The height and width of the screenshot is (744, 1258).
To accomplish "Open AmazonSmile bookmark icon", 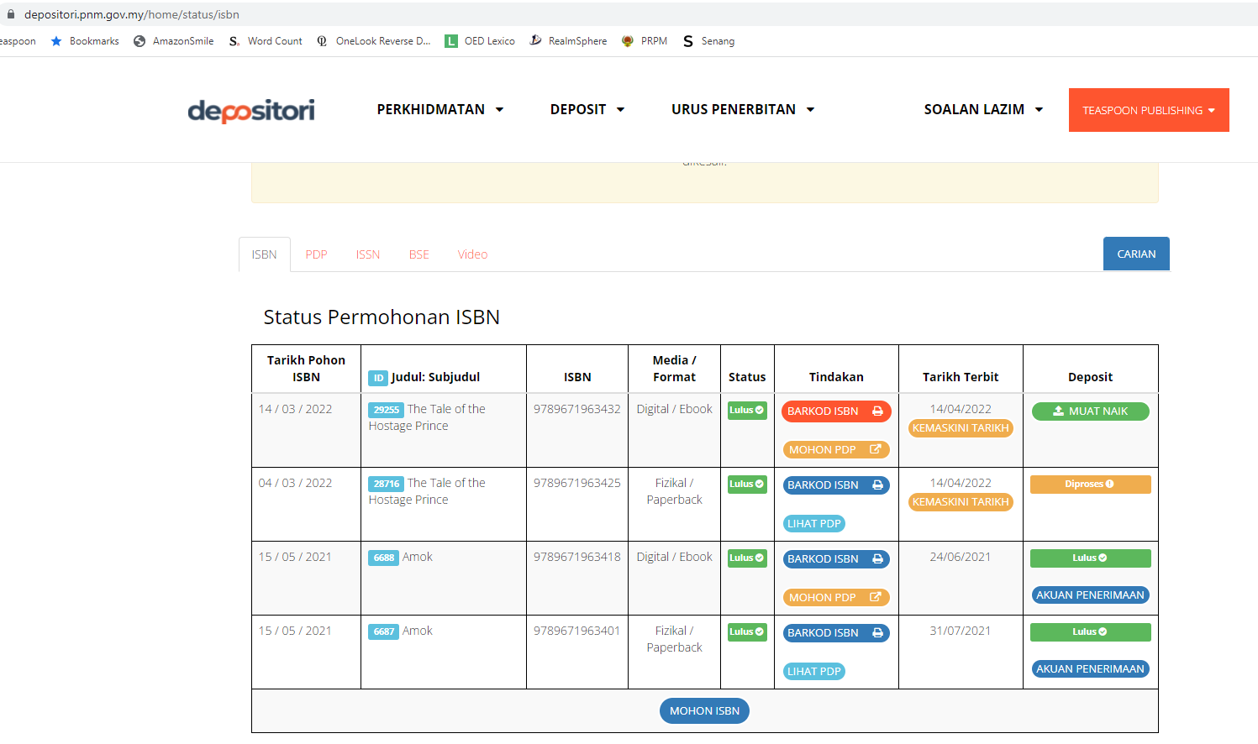I will point(139,41).
